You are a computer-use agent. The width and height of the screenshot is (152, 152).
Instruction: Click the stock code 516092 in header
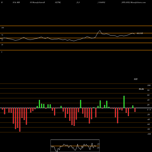click(102, 2)
